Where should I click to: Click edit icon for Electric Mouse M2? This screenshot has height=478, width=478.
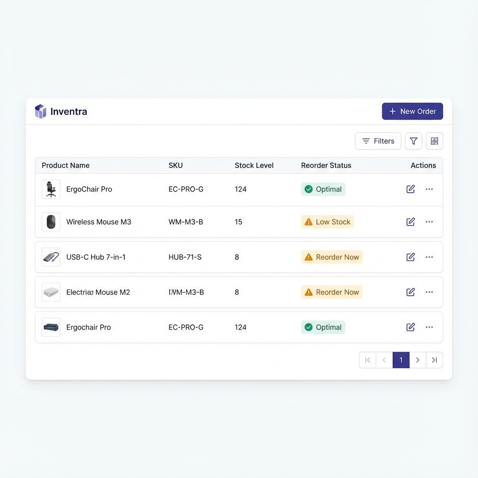(411, 292)
